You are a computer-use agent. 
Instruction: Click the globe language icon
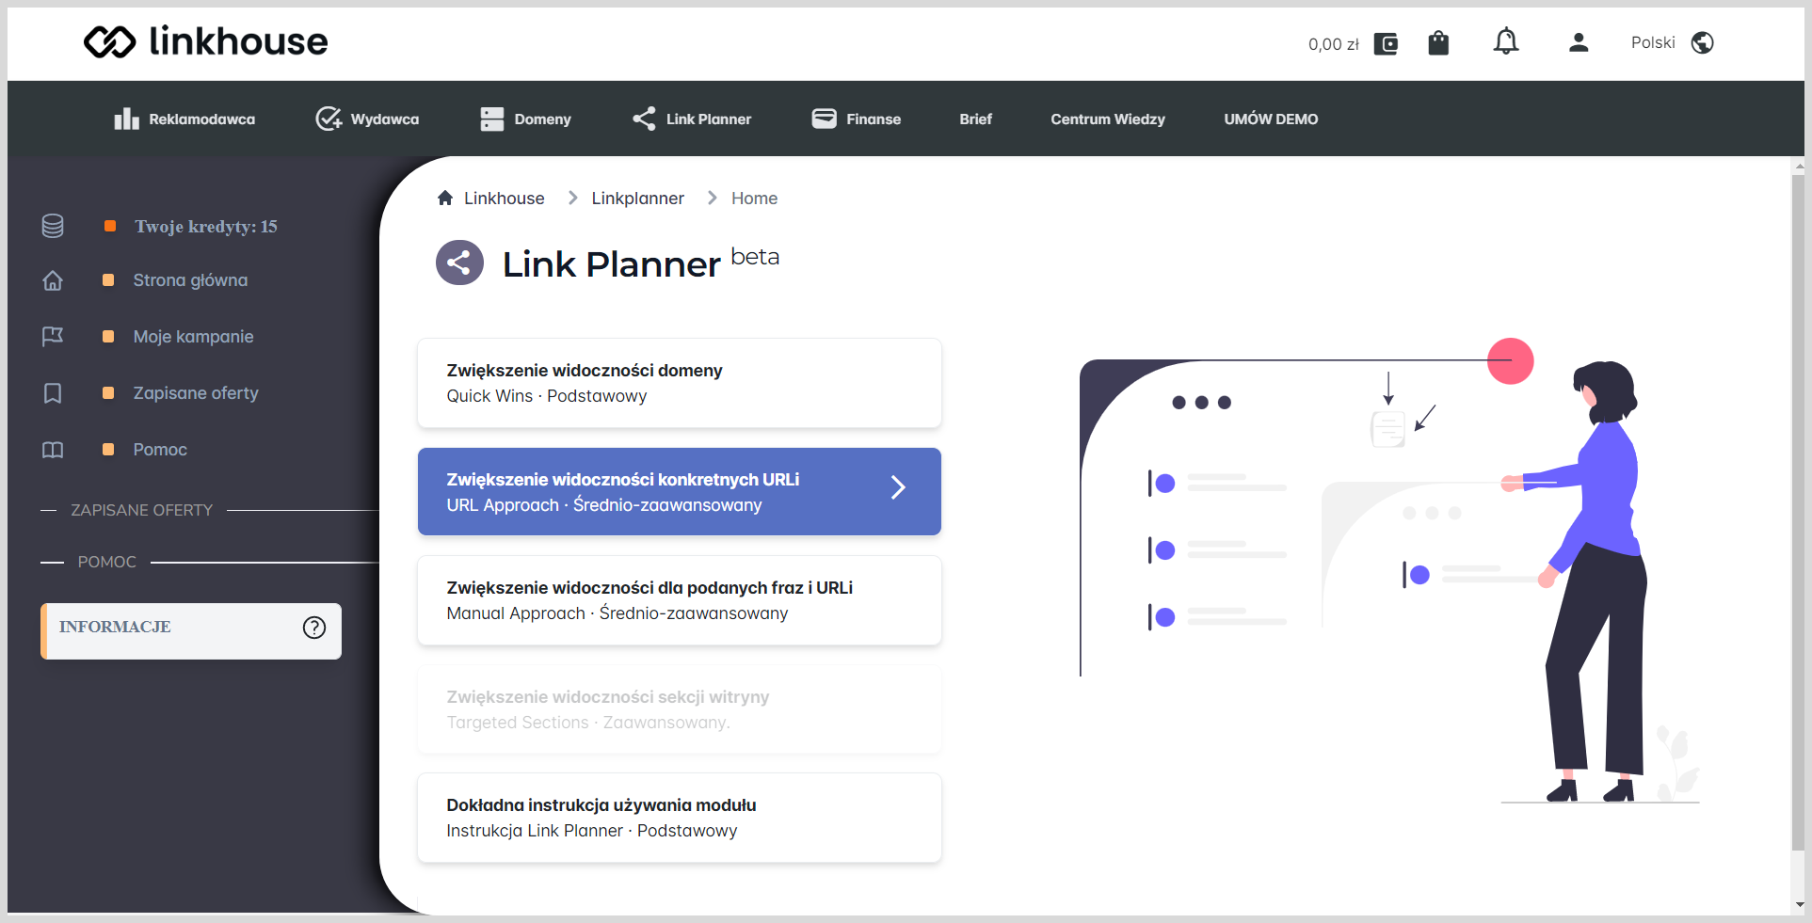[x=1702, y=42]
